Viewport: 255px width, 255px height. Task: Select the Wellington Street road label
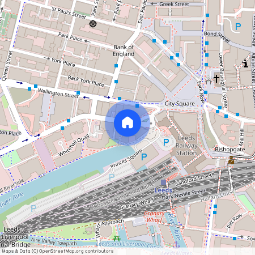(x=58, y=93)
